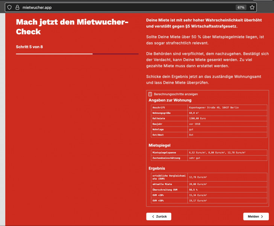Screen dimensions: 274x226
Task: Click the 'Die Behörden sind verpflichtet' paragraph
Action: point(207,60)
